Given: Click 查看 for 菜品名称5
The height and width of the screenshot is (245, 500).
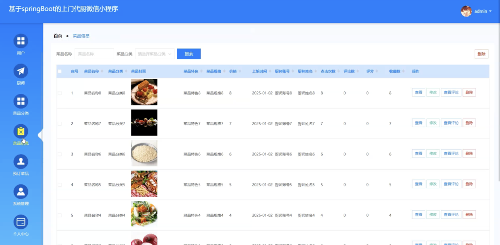Looking at the screenshot, I should coord(418,184).
